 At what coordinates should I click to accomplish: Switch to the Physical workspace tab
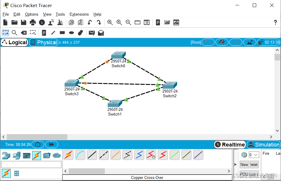coord(44,42)
